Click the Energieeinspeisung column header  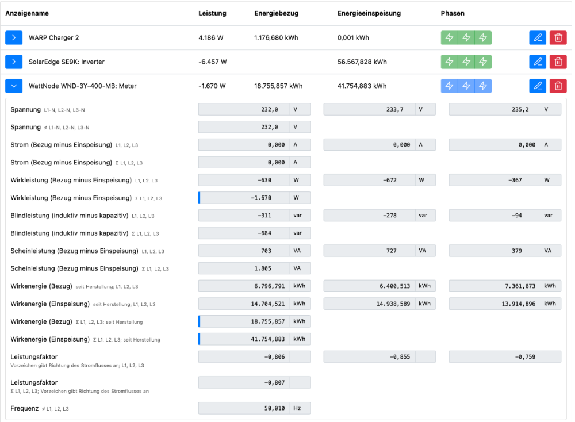pyautogui.click(x=369, y=13)
